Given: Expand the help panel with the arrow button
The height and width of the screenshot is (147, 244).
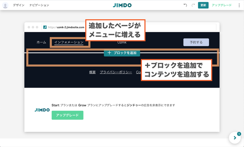Looking at the screenshot, I should coord(235,138).
